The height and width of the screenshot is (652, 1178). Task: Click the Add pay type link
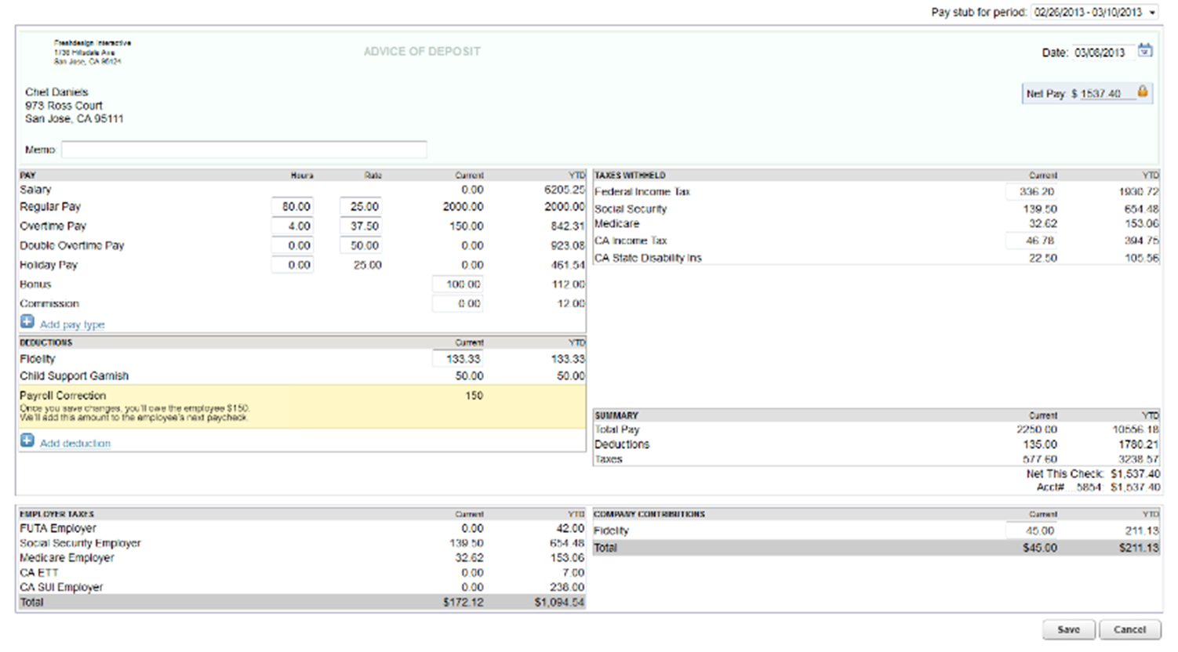[72, 324]
